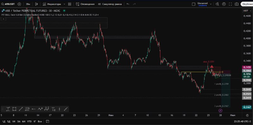Set range to 1Д
The height and width of the screenshot is (125, 253).
point(4,122)
